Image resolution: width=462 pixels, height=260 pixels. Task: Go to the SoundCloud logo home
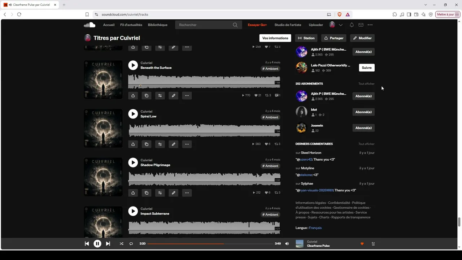coord(90,25)
